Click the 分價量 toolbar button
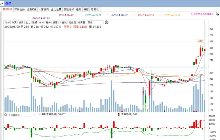 81,23
